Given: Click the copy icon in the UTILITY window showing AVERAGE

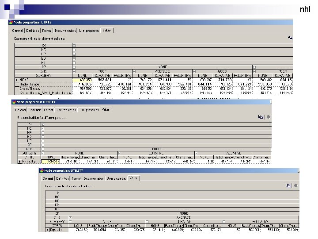Looking at the screenshot, I should [288, 185].
